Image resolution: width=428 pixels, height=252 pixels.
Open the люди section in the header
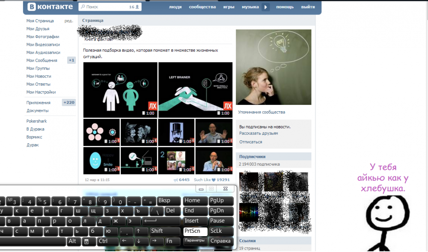point(175,7)
